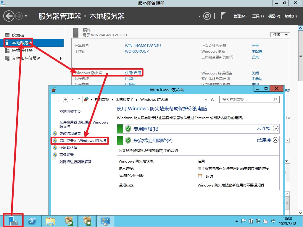Click the muted speaker tray icon

[265, 221]
